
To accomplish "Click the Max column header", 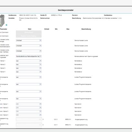I will point(68,29).
